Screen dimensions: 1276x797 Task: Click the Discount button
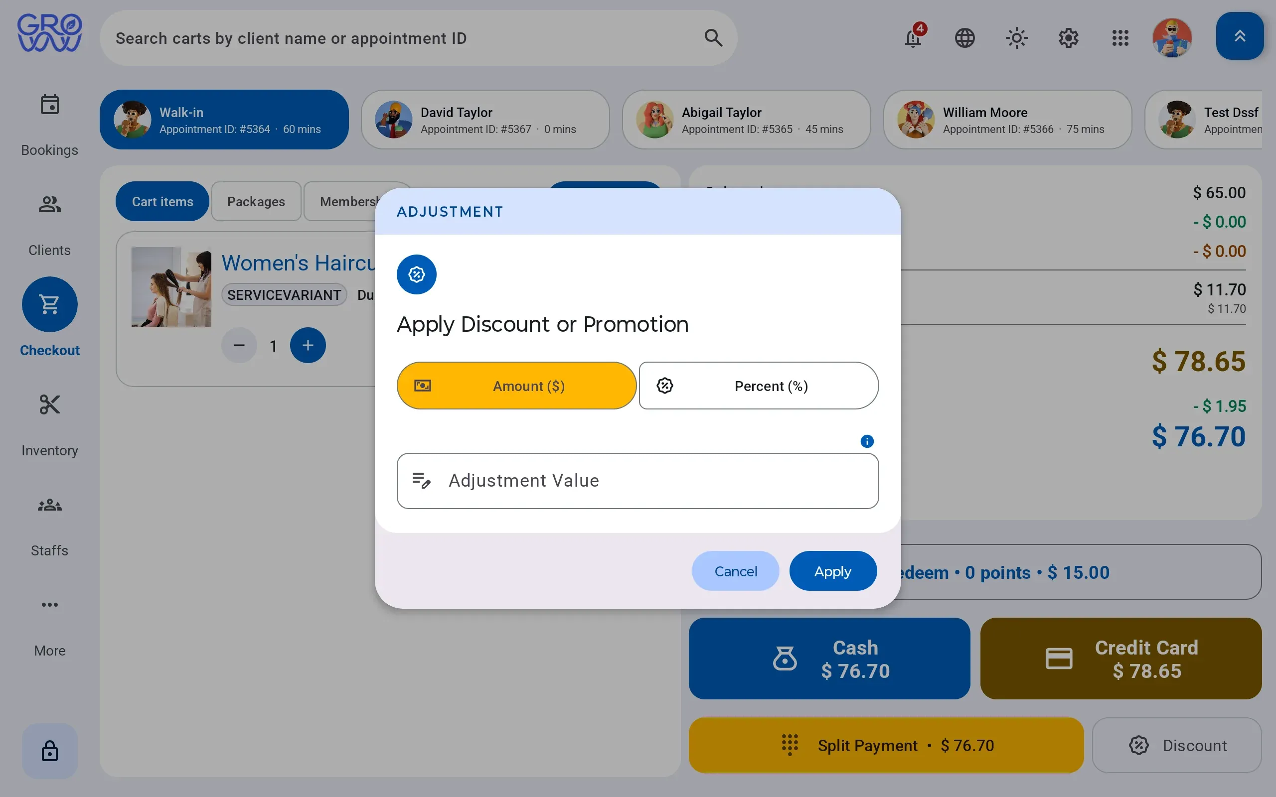pyautogui.click(x=1177, y=745)
